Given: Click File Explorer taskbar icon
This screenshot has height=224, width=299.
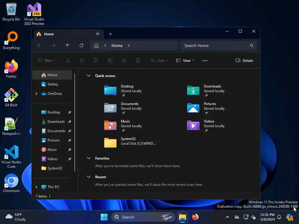Looking at the screenshot, I should (x=182, y=217).
